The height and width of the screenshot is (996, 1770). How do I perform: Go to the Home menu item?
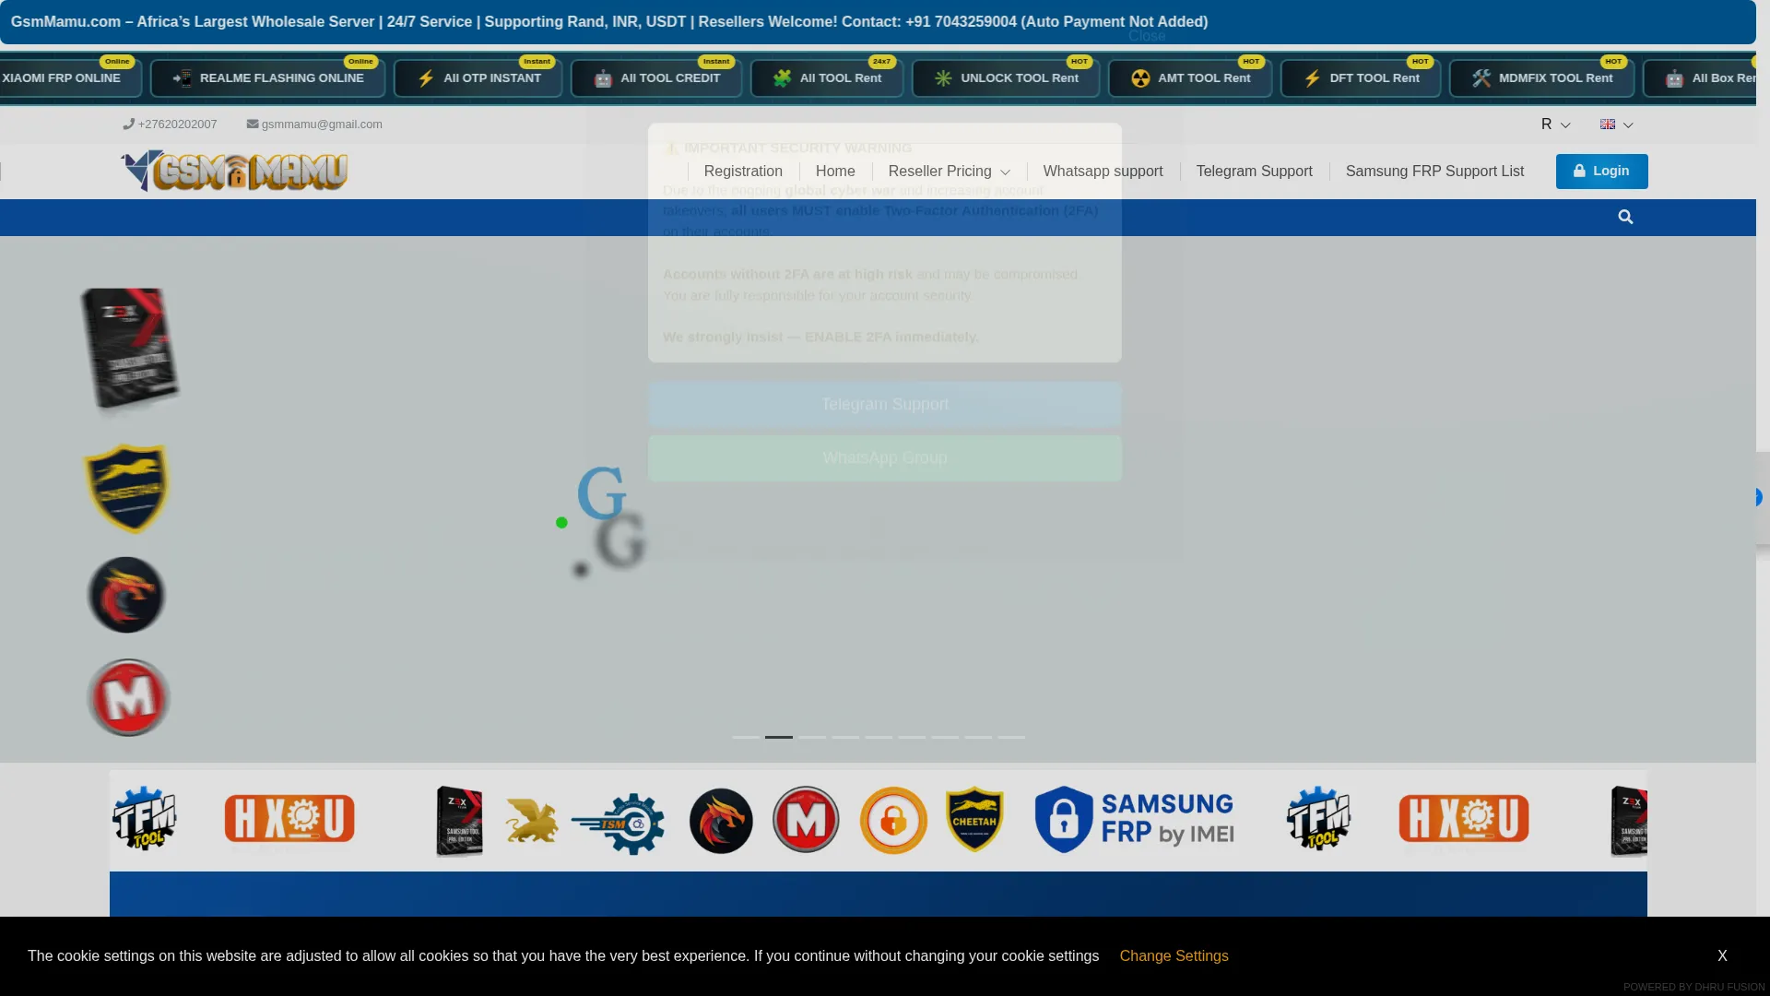point(835,172)
